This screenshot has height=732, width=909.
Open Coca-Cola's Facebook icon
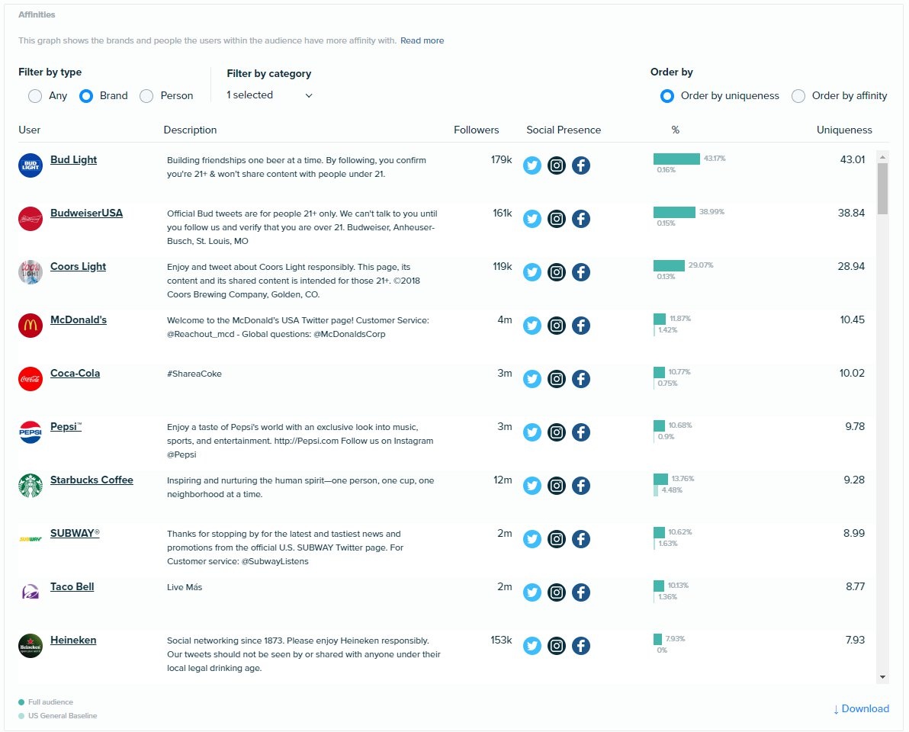tap(581, 378)
